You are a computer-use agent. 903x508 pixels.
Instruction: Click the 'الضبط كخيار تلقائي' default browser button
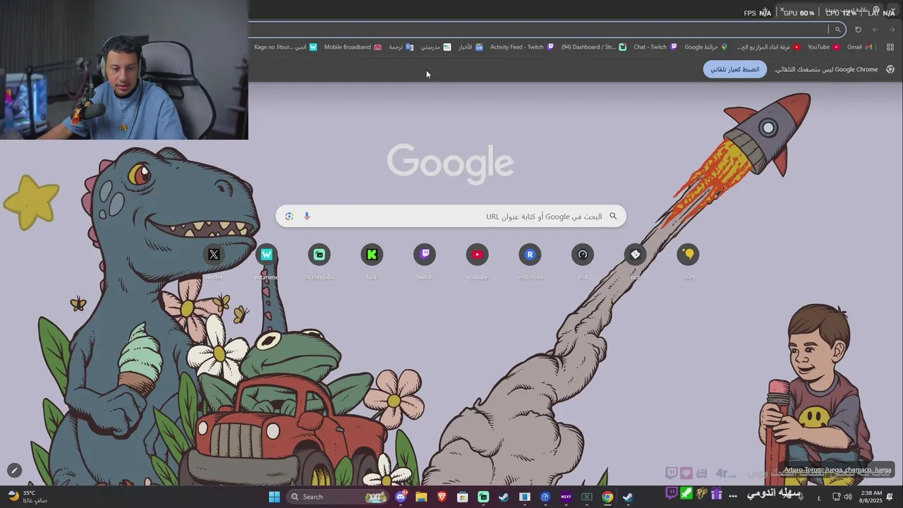(734, 69)
